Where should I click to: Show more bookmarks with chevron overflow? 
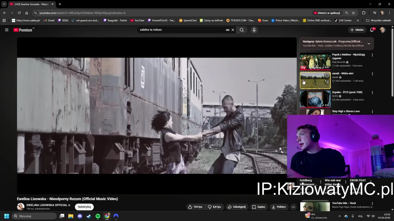[x=358, y=21]
